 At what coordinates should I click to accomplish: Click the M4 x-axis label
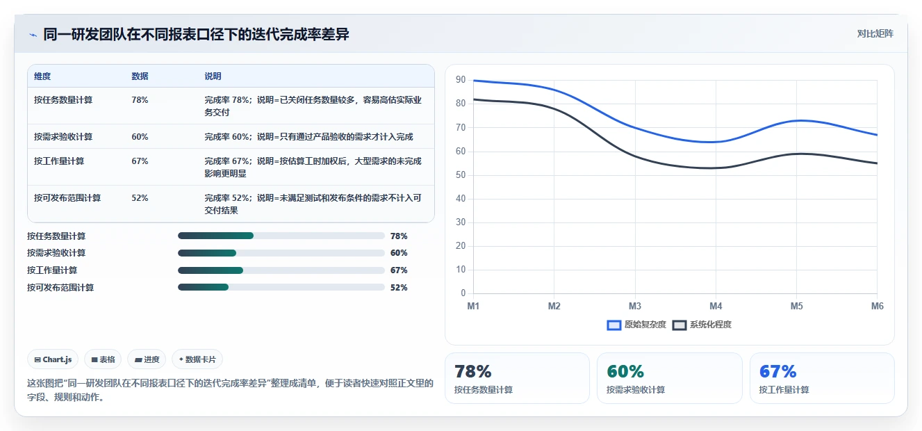click(716, 306)
